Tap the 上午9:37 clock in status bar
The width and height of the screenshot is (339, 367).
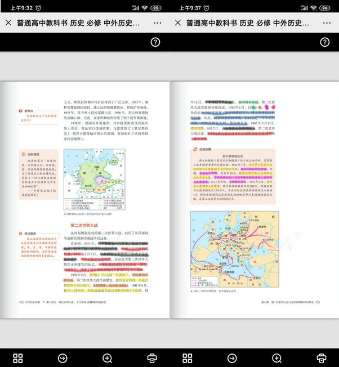190,8
